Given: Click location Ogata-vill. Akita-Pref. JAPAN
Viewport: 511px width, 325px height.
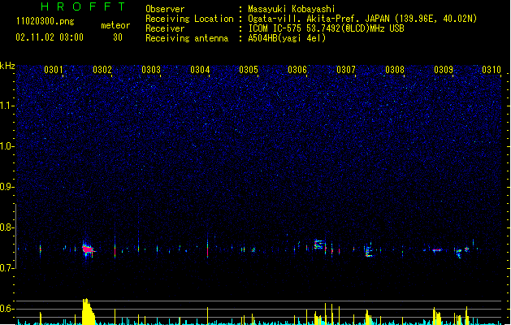Looking at the screenshot, I should [318, 19].
